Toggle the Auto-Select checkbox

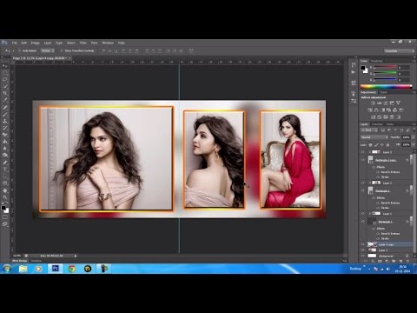[20, 50]
